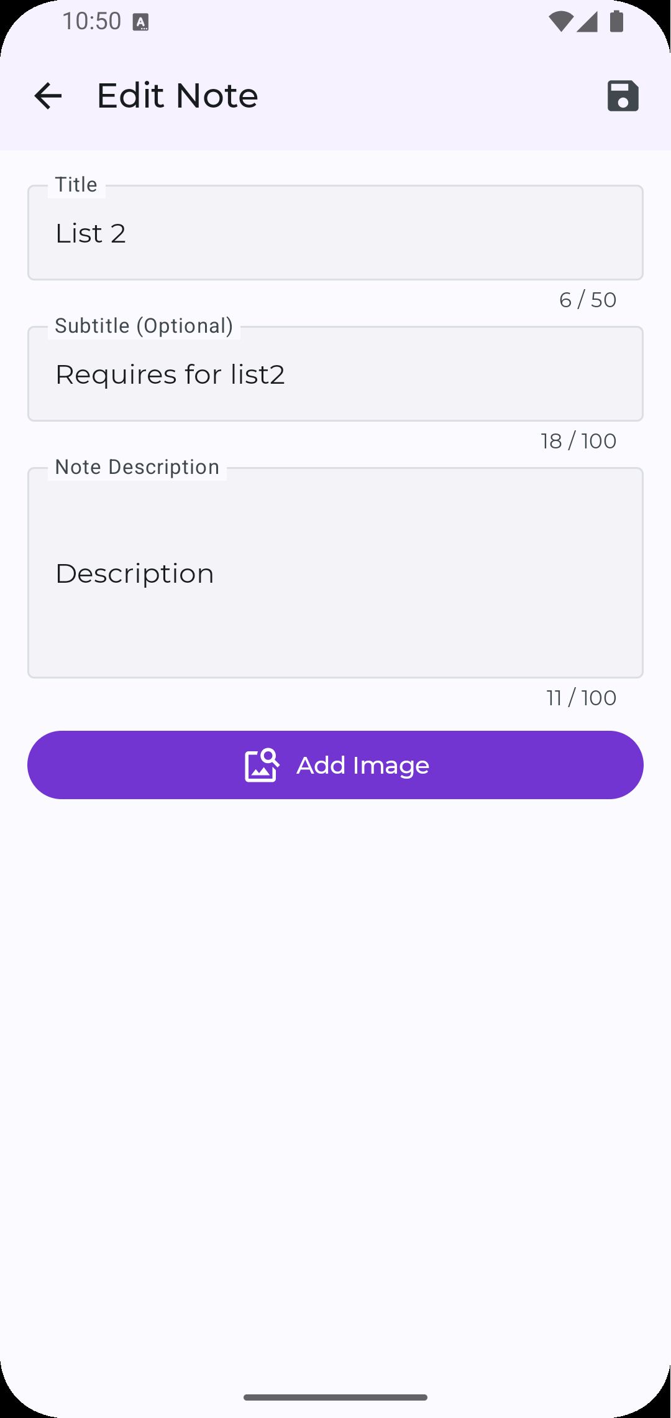Tap the 10:50 clock in the status bar
671x1418 pixels.
pyautogui.click(x=91, y=22)
